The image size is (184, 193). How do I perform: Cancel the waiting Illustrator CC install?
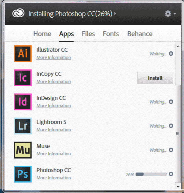pos(171,54)
